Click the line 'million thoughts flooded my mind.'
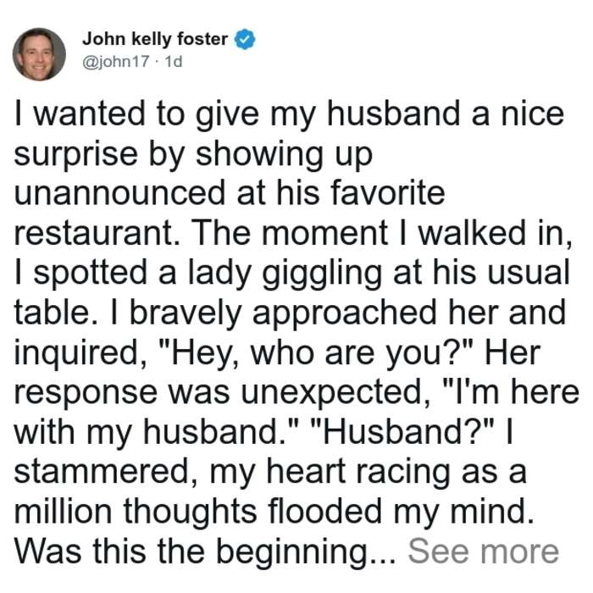Viewport: 593px width, 593px height. 275,512
